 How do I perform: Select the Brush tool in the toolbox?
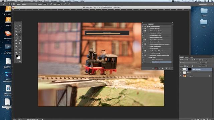coord(20,34)
